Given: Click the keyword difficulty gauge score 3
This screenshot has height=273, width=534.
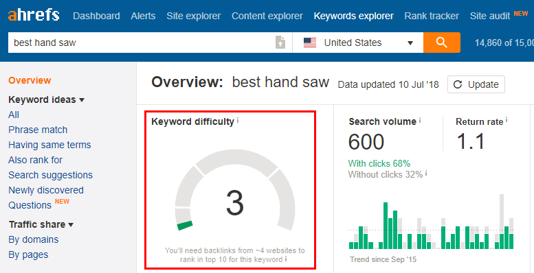Looking at the screenshot, I should [235, 203].
